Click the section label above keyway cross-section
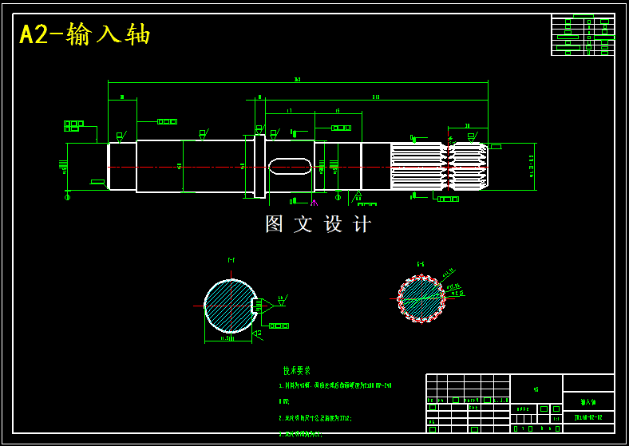The width and height of the screenshot is (629, 446). (231, 260)
